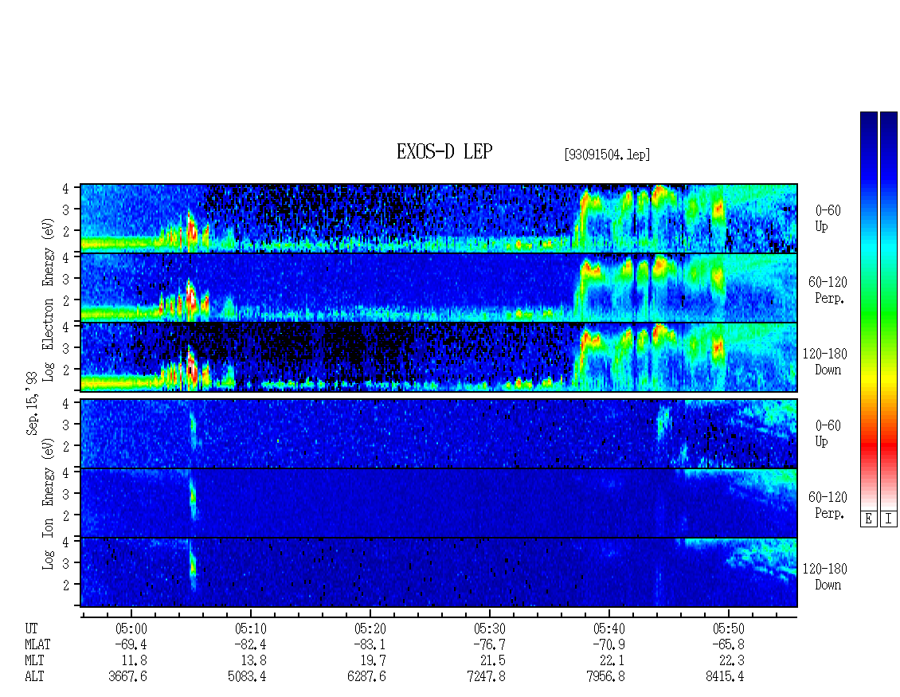
Task: Click the ion color scale bar above I
Action: point(889,310)
